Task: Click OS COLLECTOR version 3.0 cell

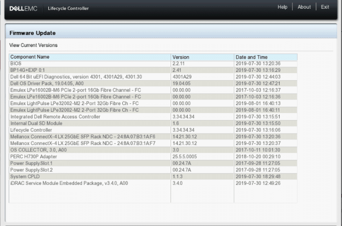Action: click(x=203, y=150)
